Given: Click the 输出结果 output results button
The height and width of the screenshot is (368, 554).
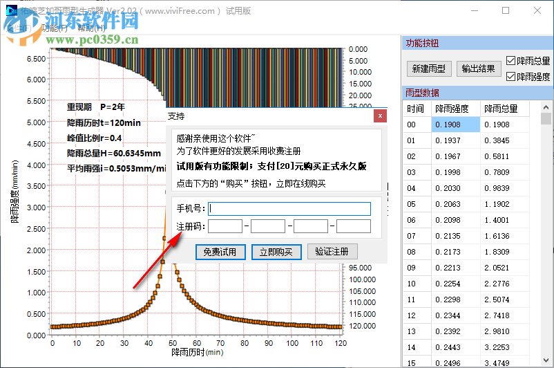Looking at the screenshot, I should [x=479, y=68].
